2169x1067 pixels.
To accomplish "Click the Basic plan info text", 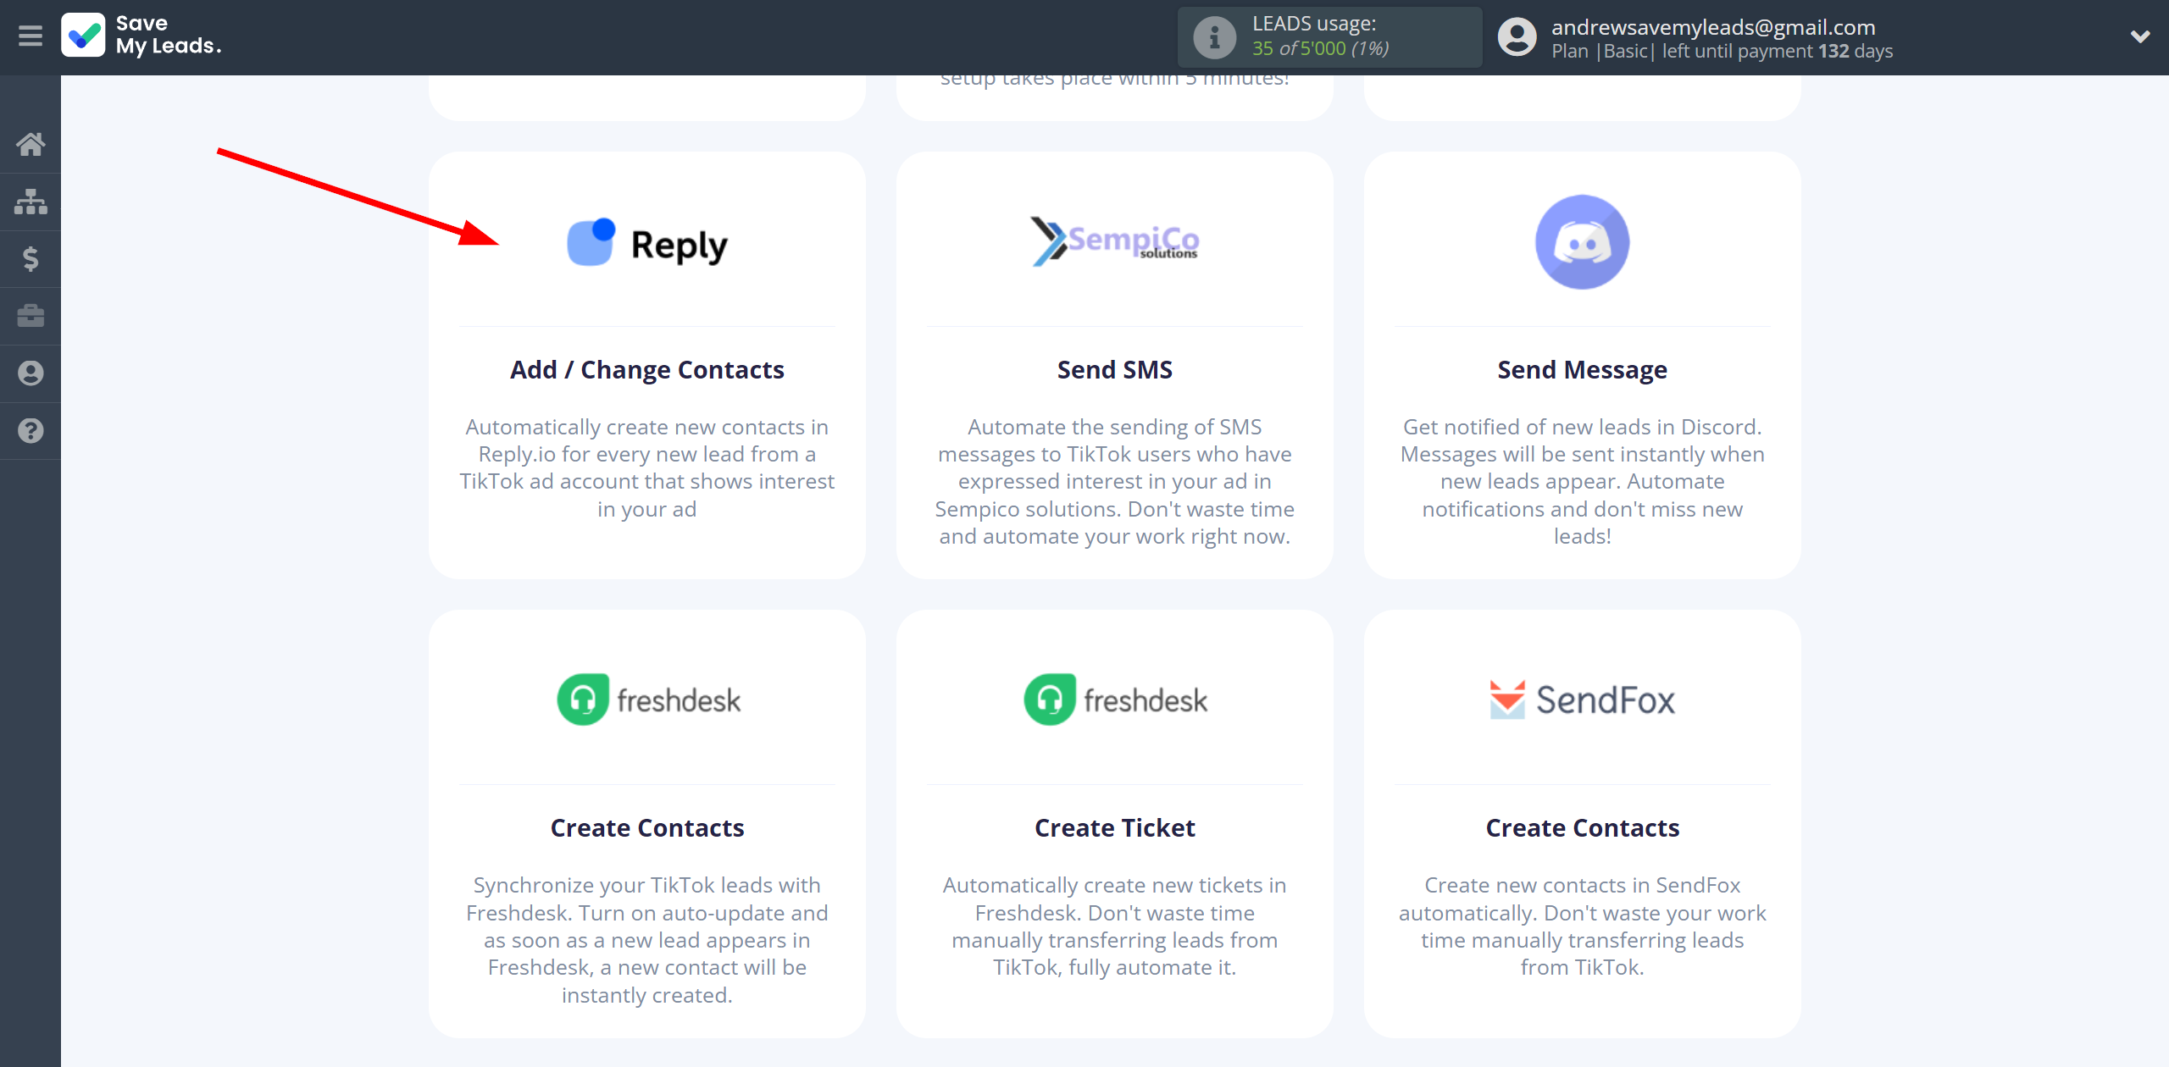I will click(x=1722, y=51).
